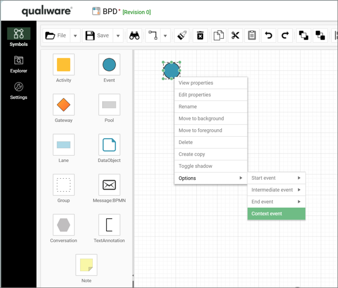This screenshot has width=338, height=288.
Task: Open the Symbols panel in sidebar
Action: 18,37
